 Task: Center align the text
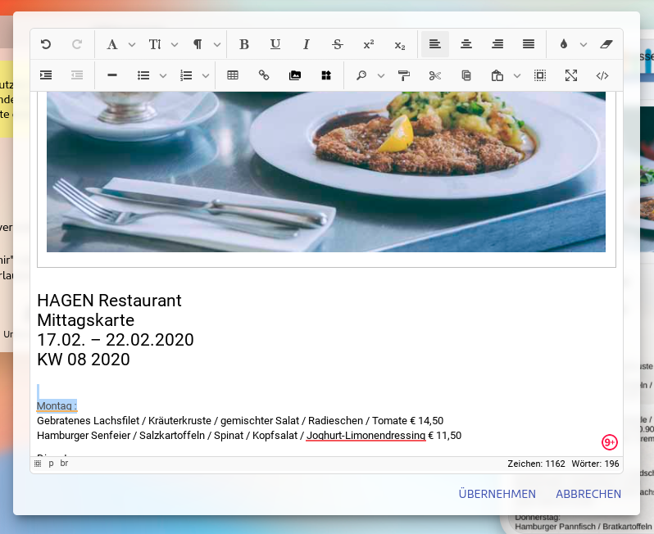tap(466, 44)
